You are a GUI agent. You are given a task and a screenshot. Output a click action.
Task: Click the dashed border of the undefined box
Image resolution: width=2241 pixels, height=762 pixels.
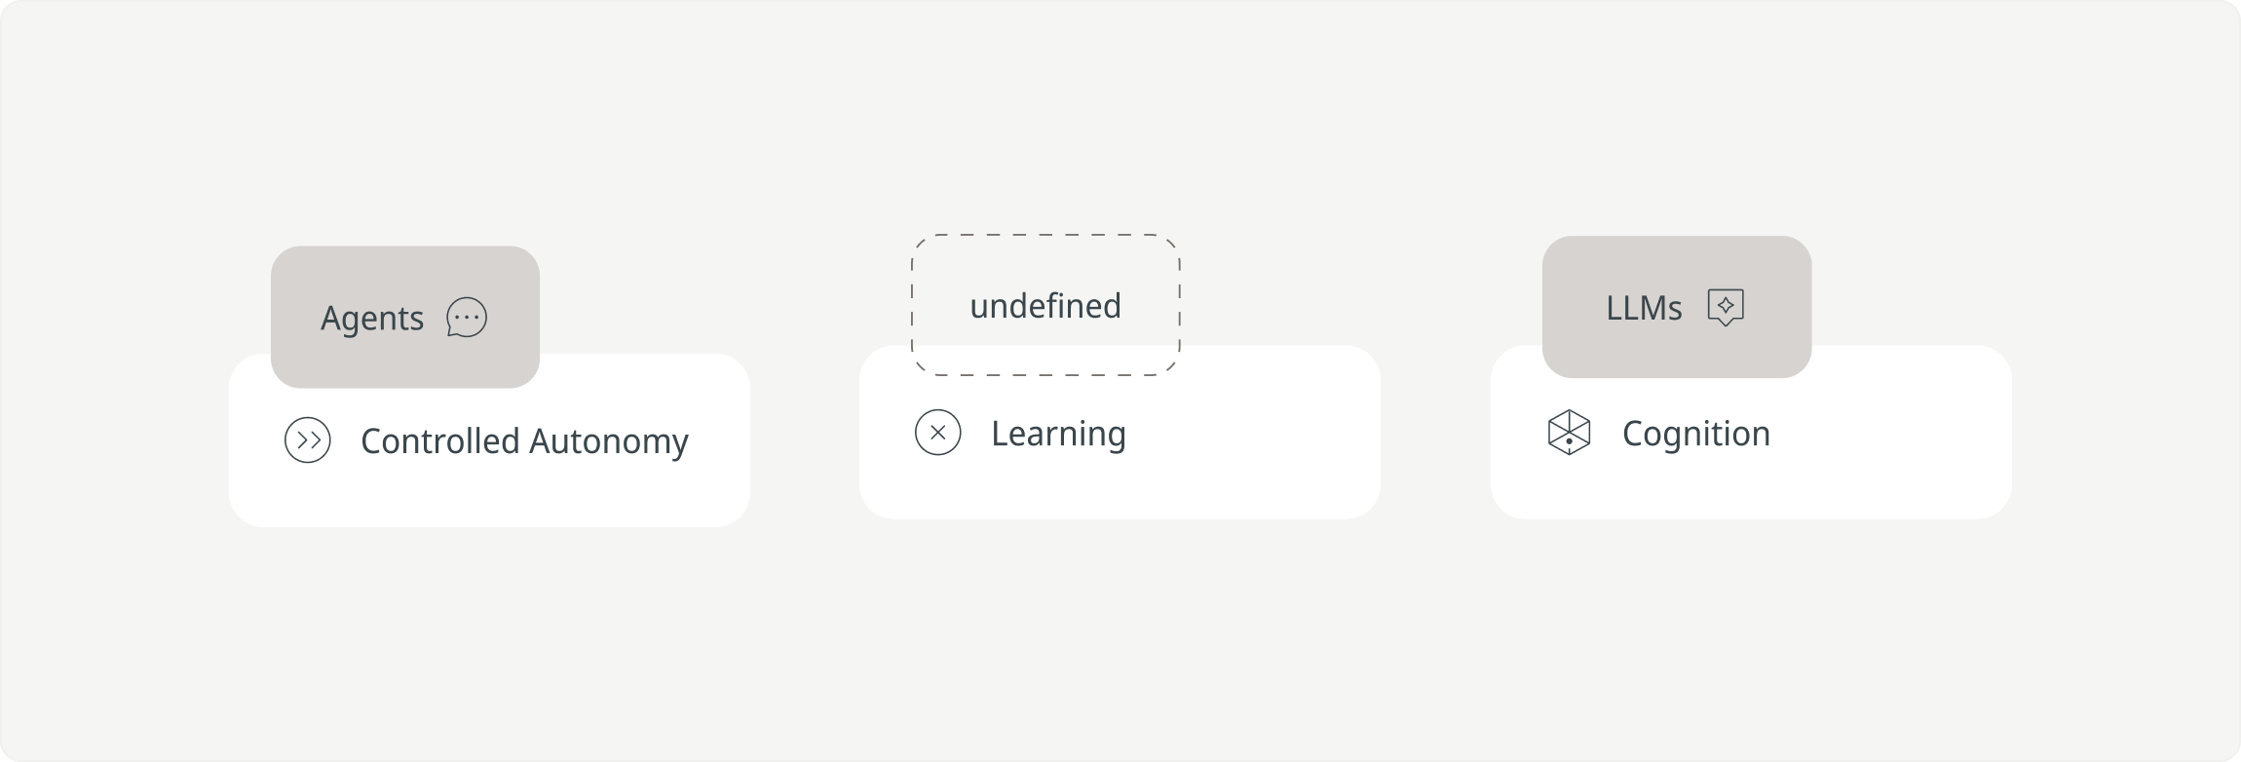pos(1045,235)
